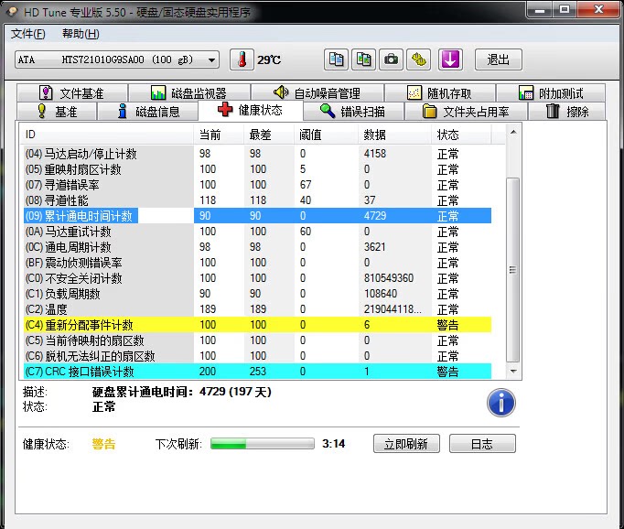624x529 pixels.
Task: Open the options wrench icon
Action: pos(419,59)
